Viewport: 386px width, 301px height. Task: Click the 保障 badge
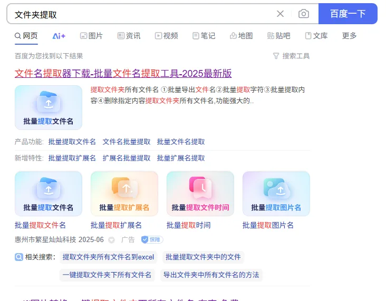coord(152,239)
